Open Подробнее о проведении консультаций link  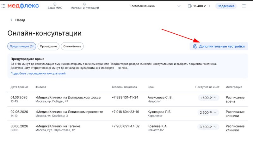tap(38, 73)
